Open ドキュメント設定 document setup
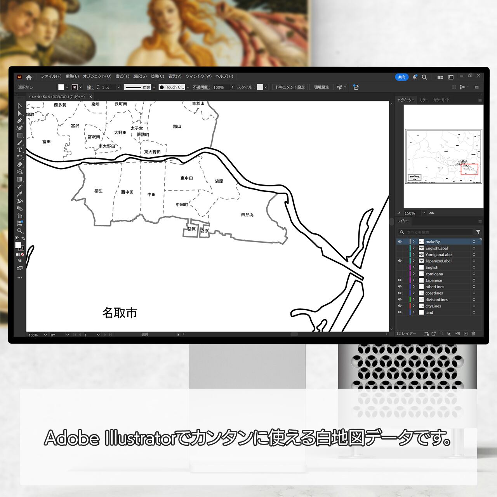The height and width of the screenshot is (497, 497). pyautogui.click(x=290, y=87)
